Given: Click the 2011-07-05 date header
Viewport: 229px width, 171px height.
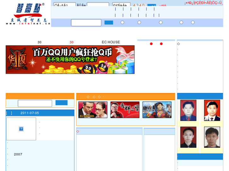Looking at the screenshot, I should 30,113.
